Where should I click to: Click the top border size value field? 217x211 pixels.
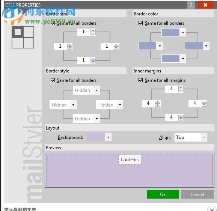[84, 32]
